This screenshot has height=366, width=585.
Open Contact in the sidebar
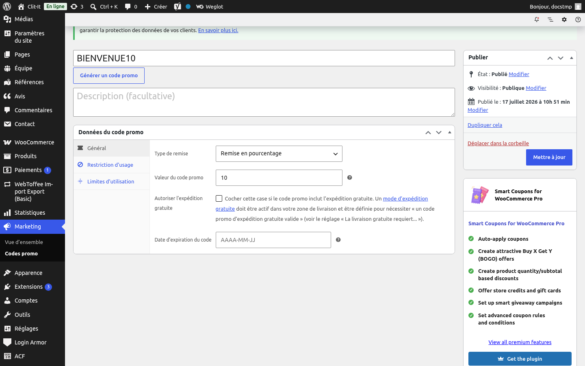tap(32, 124)
